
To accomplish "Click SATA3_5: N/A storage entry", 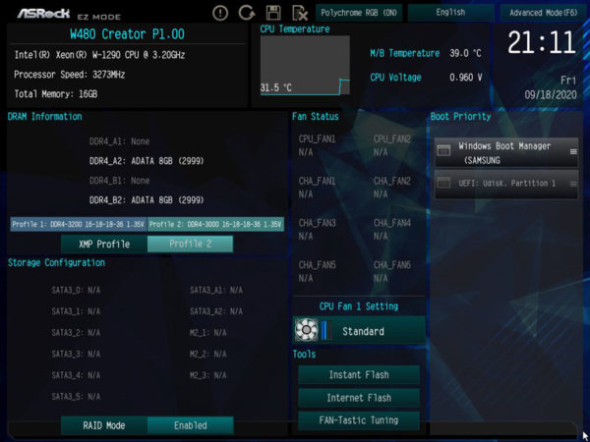I will pos(76,397).
